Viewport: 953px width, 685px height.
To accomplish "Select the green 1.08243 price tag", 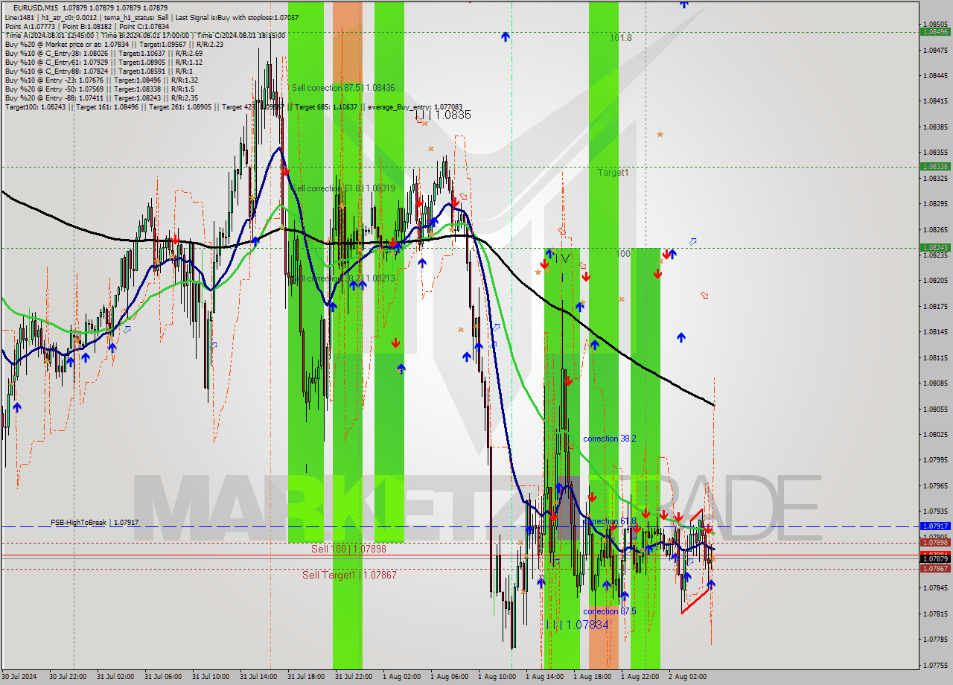I will click(x=935, y=247).
